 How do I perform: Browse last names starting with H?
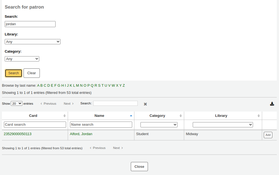click(63, 86)
